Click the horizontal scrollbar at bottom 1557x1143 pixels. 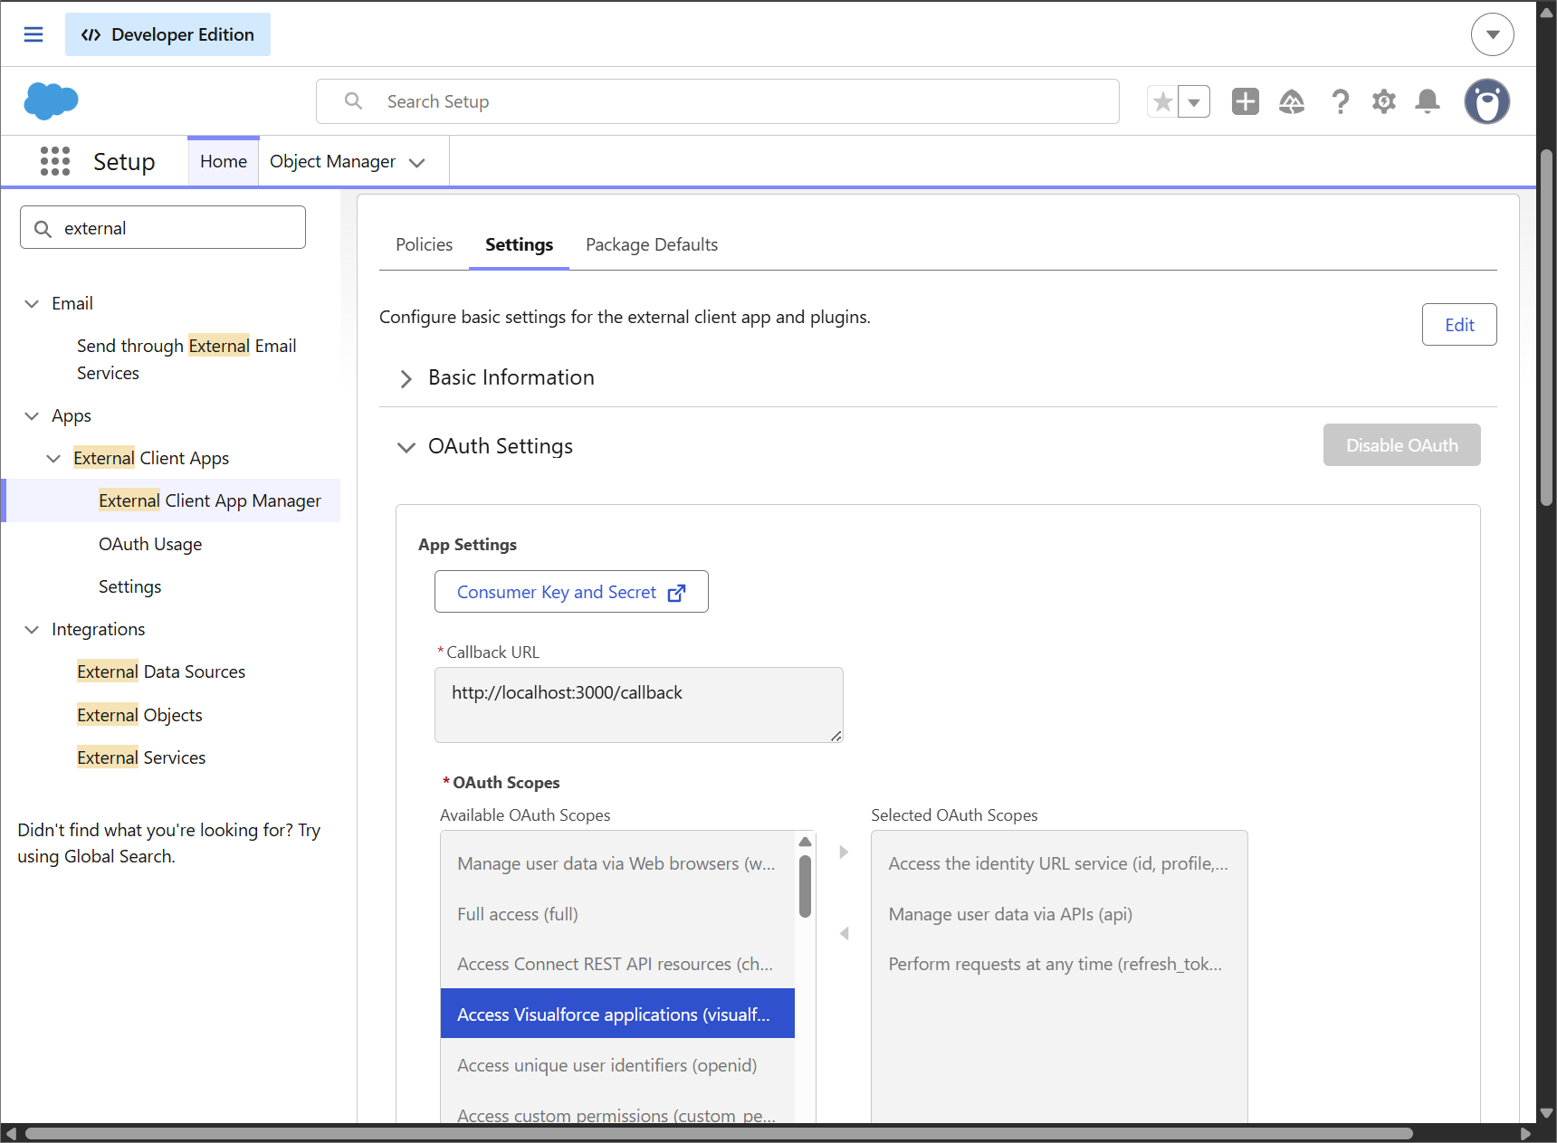(719, 1133)
